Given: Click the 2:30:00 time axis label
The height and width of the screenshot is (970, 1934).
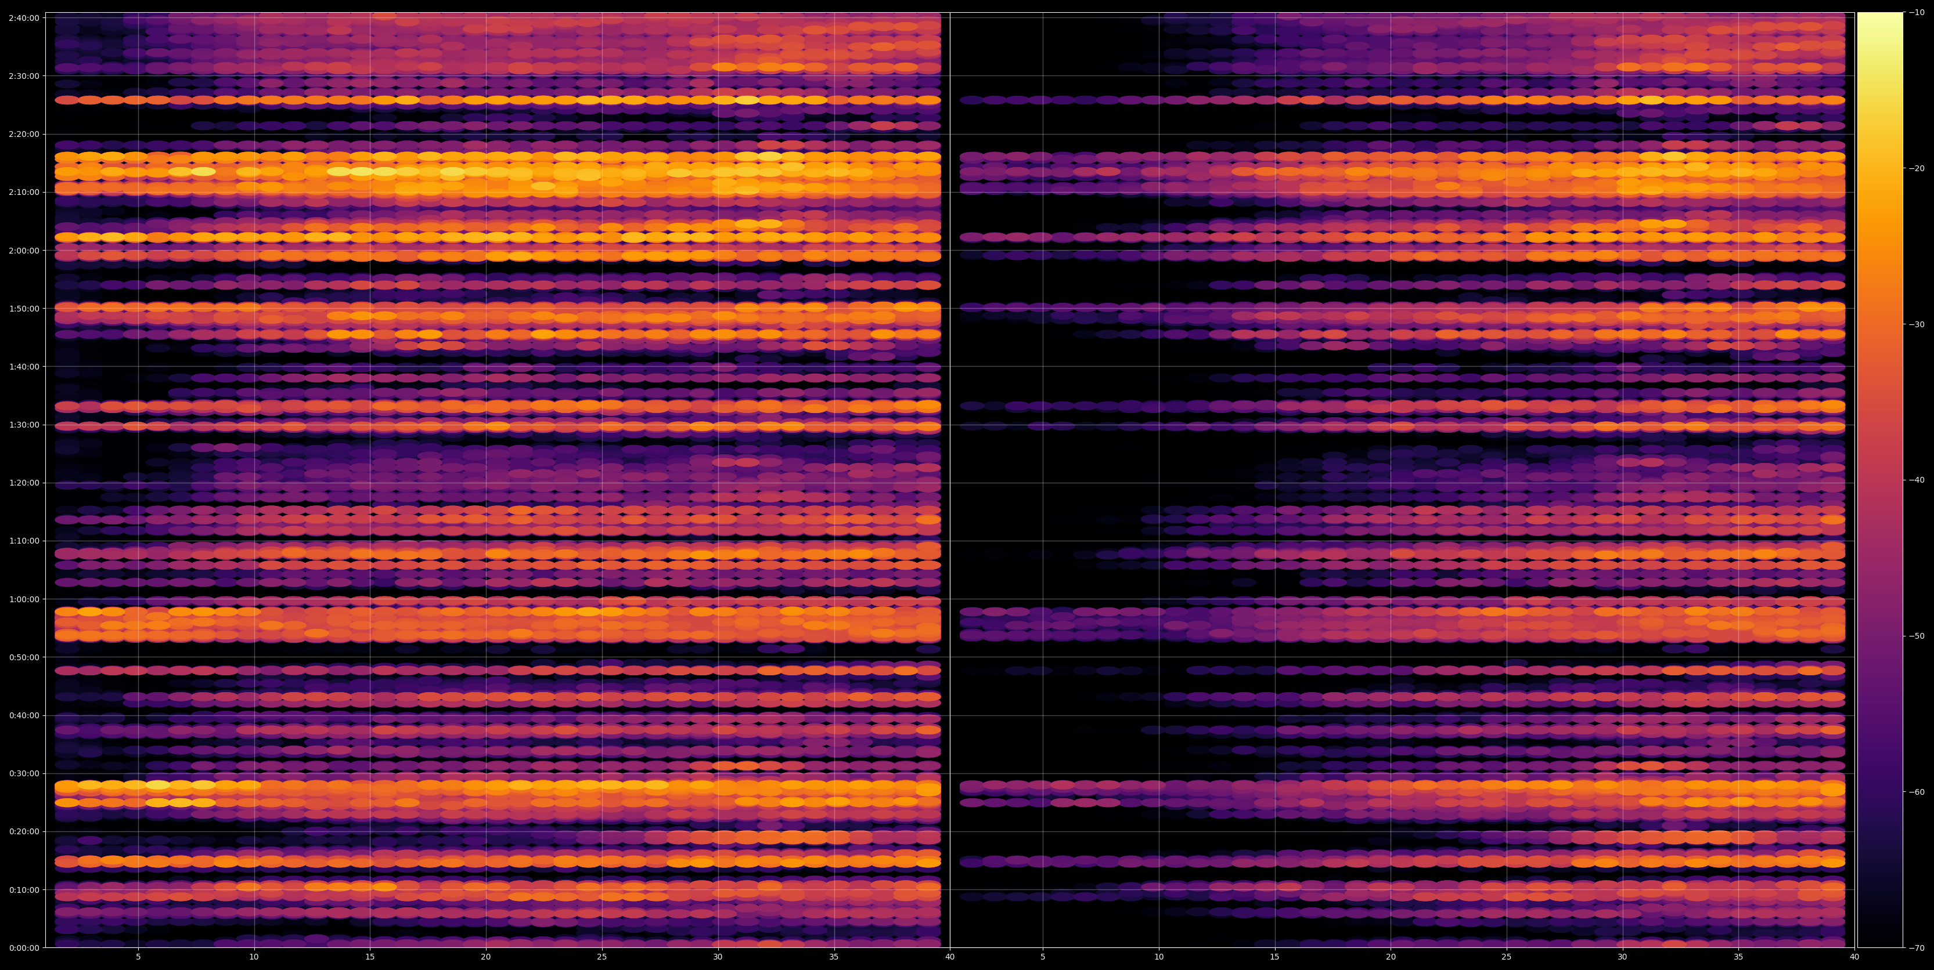Looking at the screenshot, I should [24, 76].
